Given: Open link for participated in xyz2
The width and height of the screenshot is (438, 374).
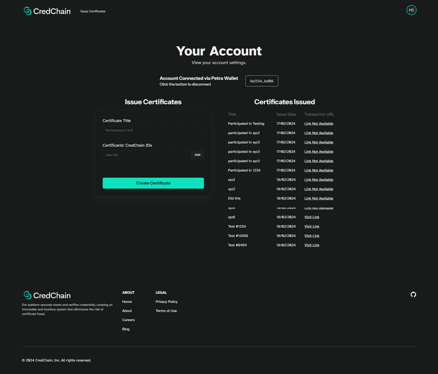Looking at the screenshot, I should click(319, 133).
